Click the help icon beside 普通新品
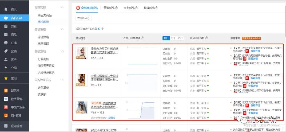Image resolution: width=286 pixels, height=132 pixels. tap(117, 8)
